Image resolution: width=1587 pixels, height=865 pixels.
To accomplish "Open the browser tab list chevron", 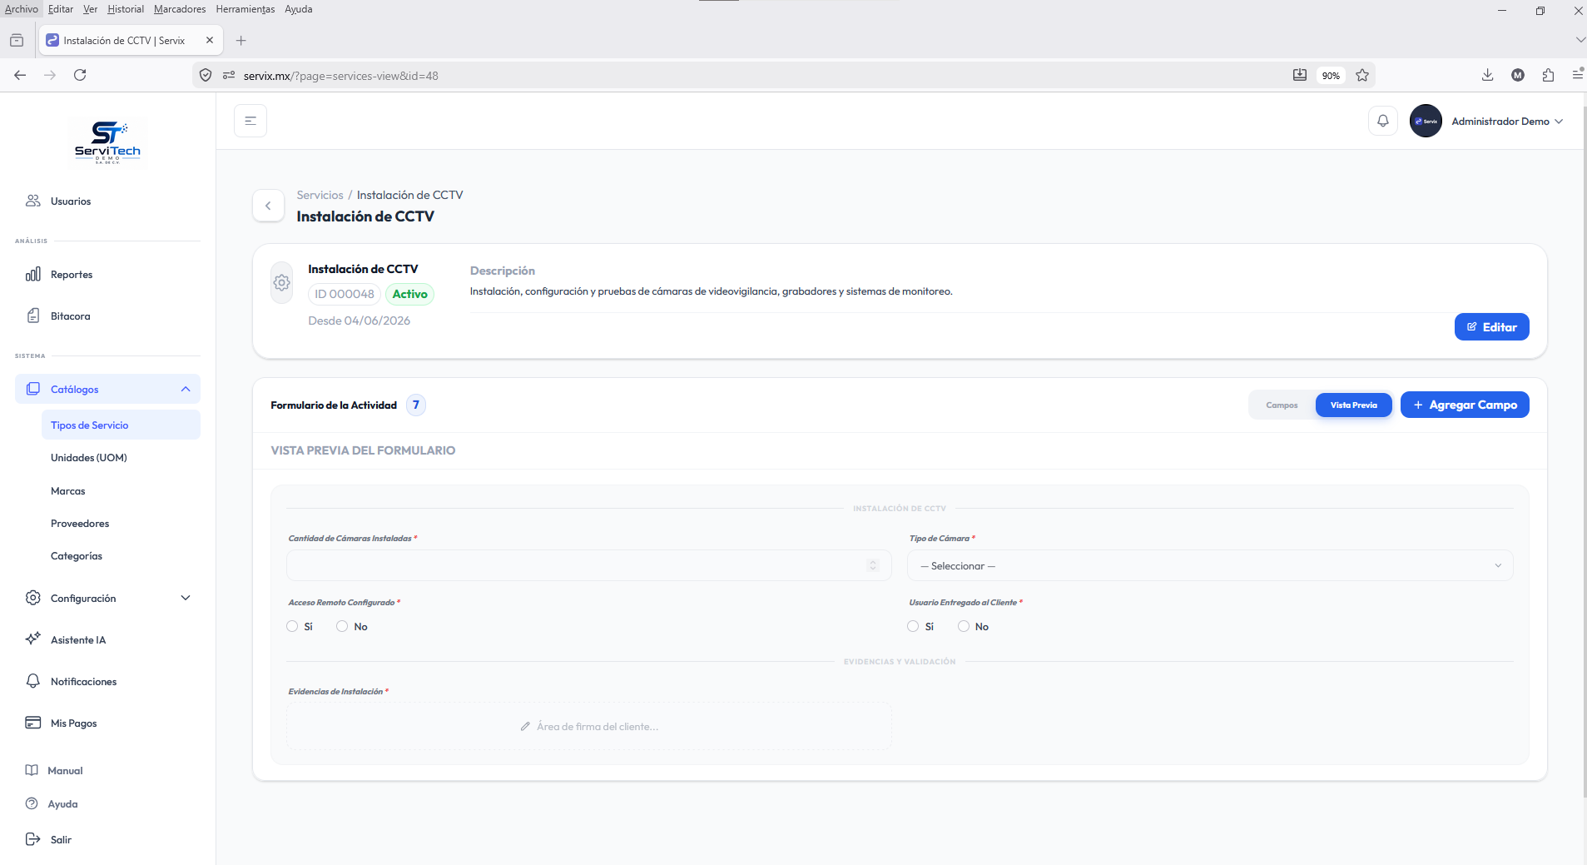I will pos(1579,40).
